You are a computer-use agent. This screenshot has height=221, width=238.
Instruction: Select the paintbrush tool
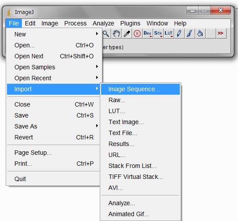tap(189, 33)
